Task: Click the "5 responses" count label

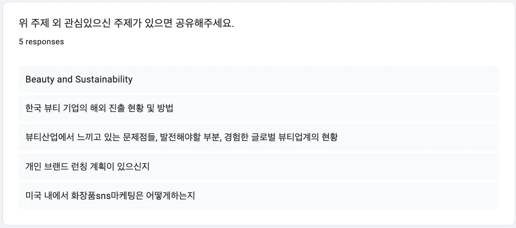Action: coord(41,42)
